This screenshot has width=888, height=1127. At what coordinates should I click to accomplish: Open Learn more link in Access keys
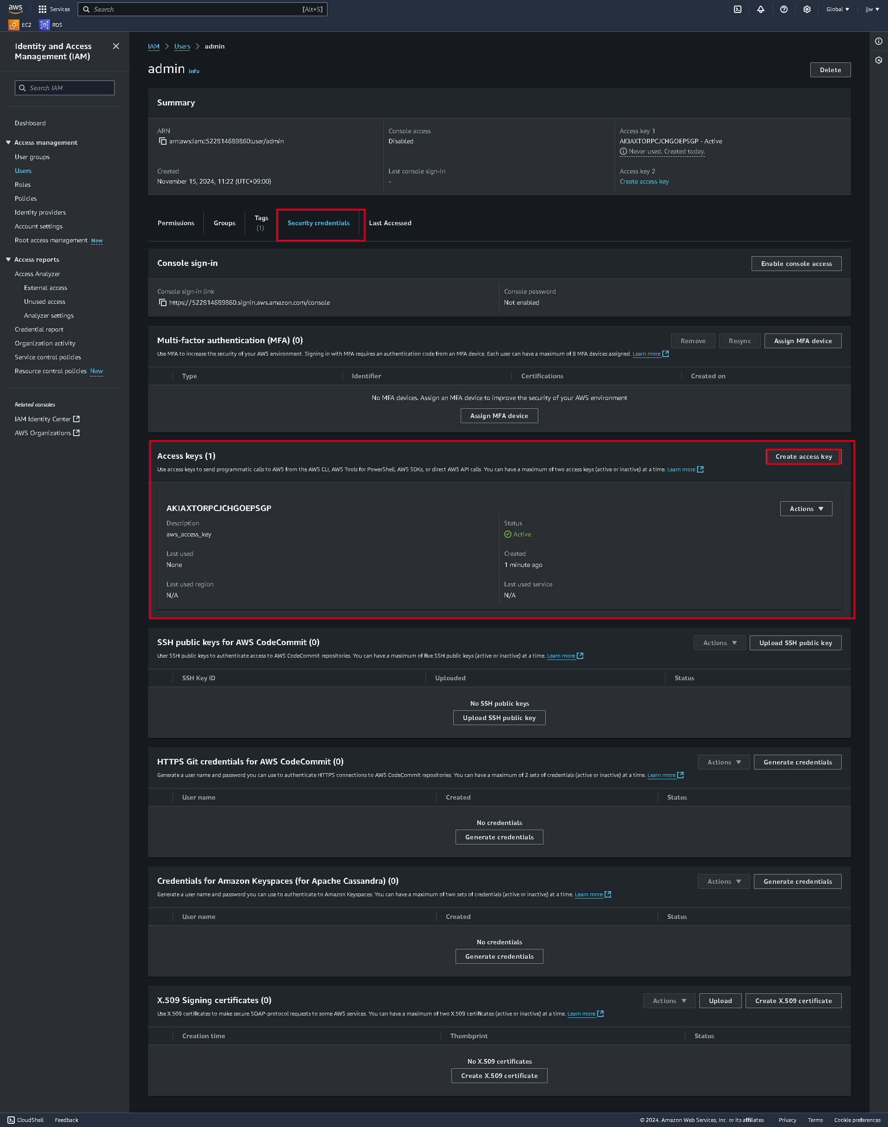tap(684, 469)
